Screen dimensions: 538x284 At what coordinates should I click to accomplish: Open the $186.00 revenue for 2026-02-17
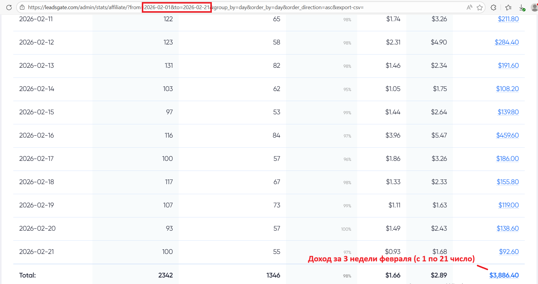pos(507,158)
